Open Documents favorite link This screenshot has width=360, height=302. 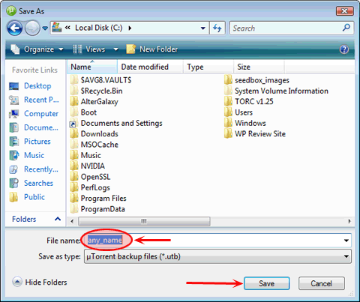click(41, 127)
